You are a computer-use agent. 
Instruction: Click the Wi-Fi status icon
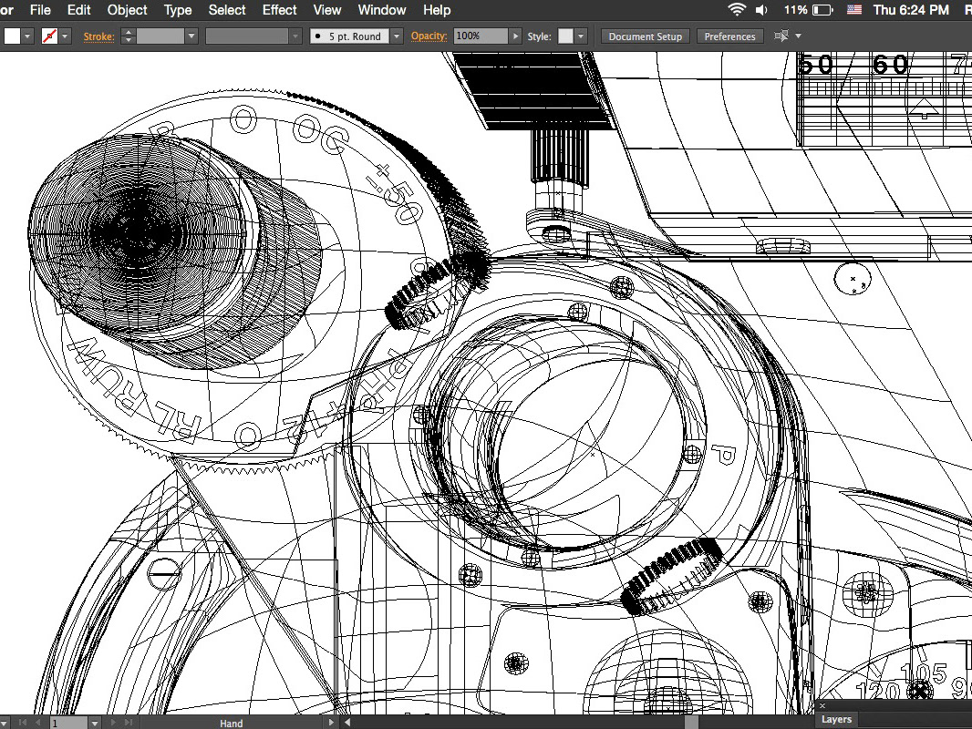[x=737, y=10]
